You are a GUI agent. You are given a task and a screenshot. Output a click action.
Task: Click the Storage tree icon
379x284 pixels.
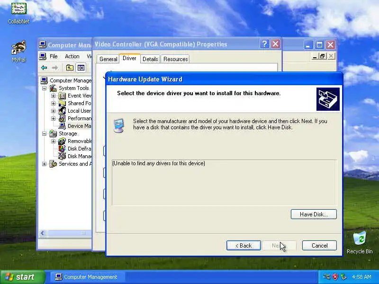coord(53,133)
